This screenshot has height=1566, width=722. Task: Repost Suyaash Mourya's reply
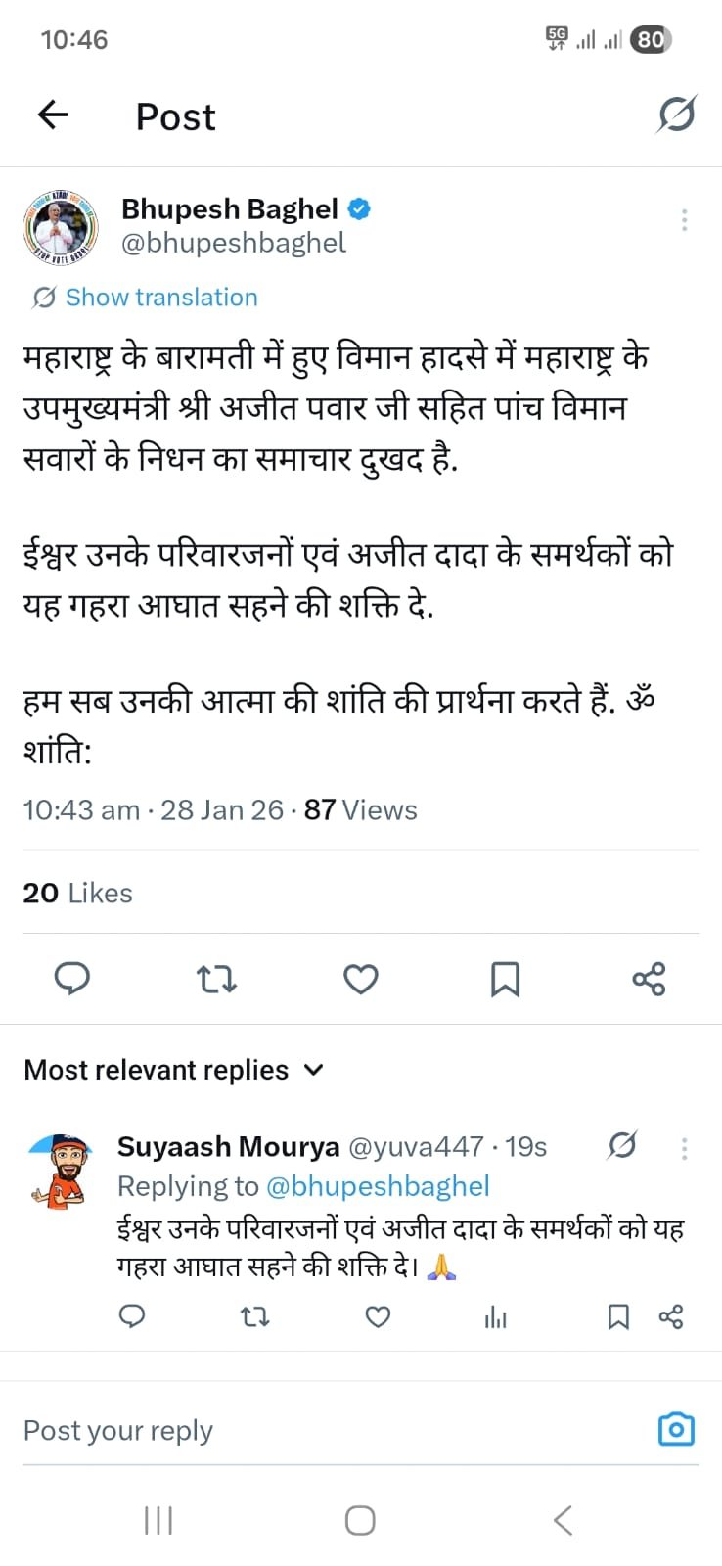[x=255, y=1317]
